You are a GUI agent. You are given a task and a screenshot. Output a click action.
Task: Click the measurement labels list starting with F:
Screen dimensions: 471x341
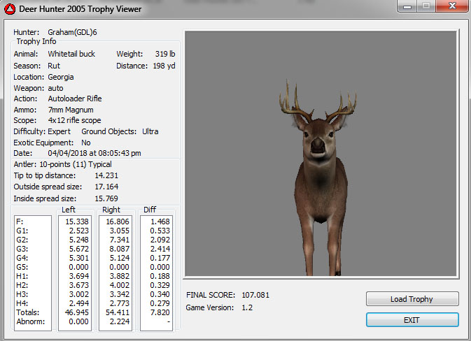point(33,270)
